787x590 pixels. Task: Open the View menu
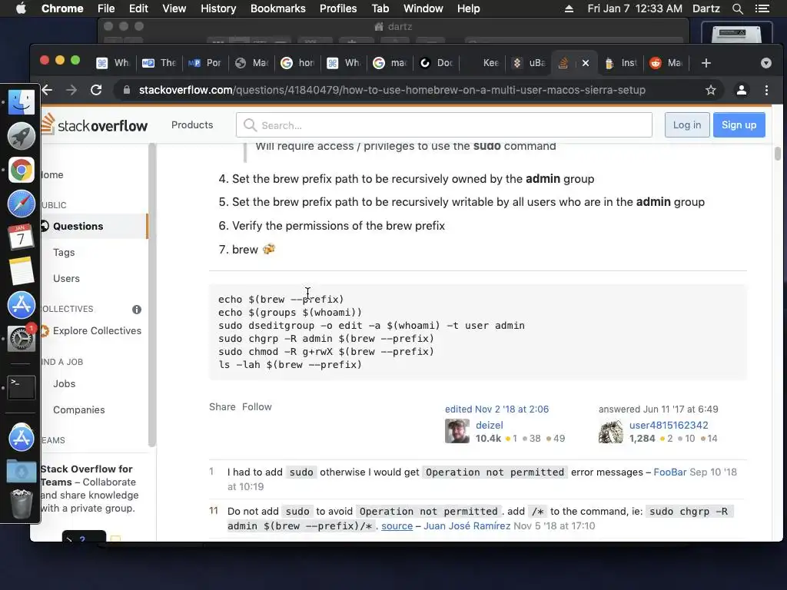click(x=174, y=8)
